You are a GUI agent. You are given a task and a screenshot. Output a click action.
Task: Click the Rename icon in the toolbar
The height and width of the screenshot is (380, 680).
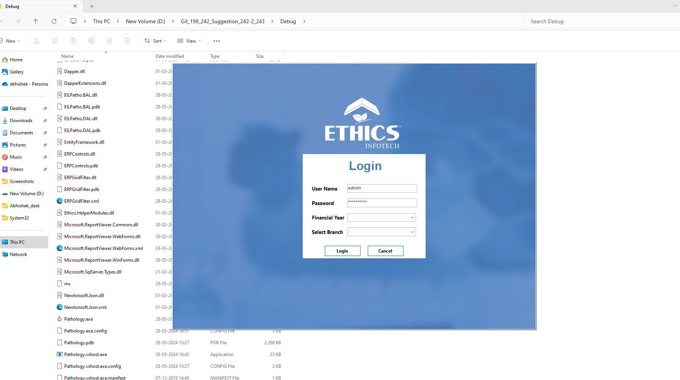pos(91,41)
